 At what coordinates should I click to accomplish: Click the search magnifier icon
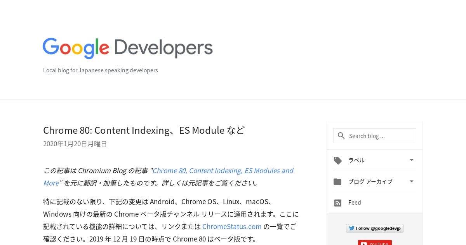341,136
